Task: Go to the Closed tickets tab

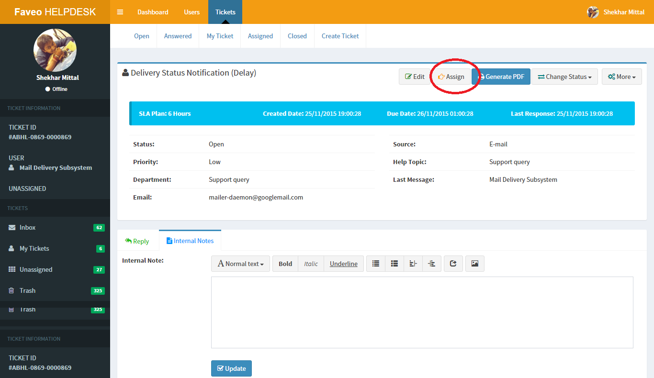Action: point(297,36)
